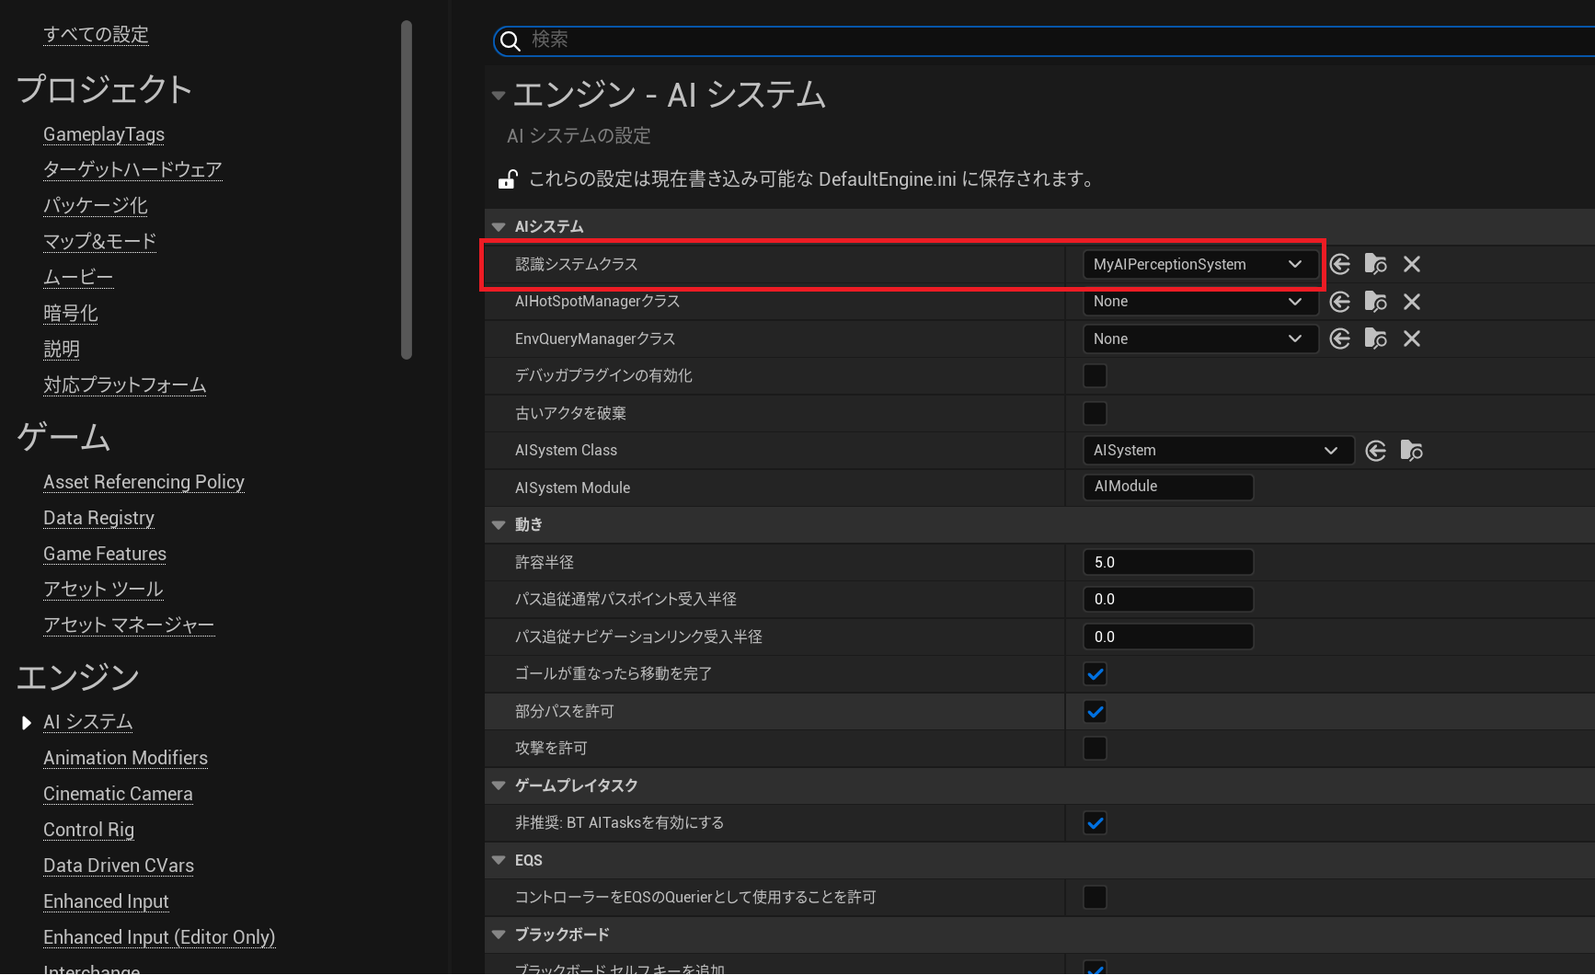
Task: Clear the EnvQueryManagerクラス value
Action: tap(1412, 338)
